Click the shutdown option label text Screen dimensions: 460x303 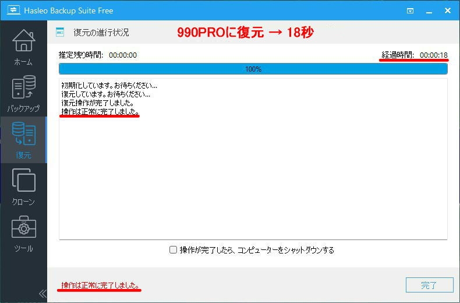[257, 250]
